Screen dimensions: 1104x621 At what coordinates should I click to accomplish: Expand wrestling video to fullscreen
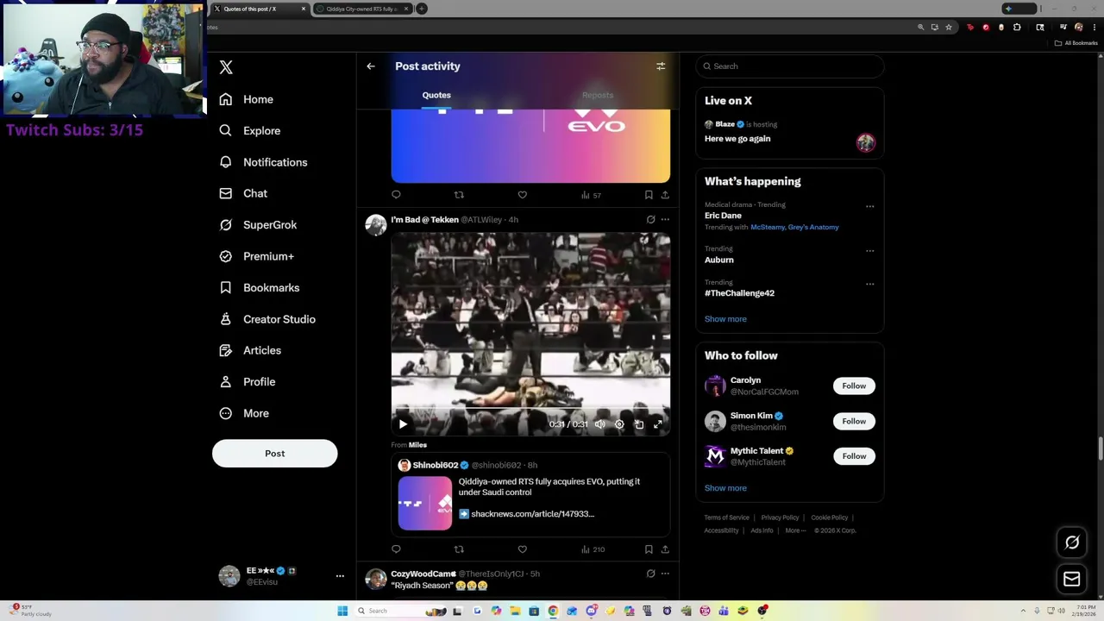(658, 424)
